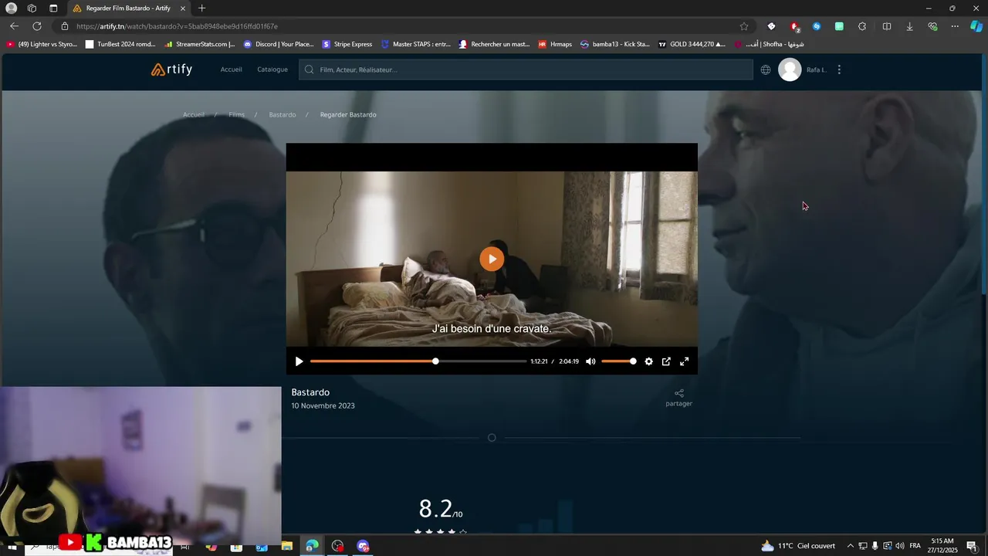This screenshot has width=988, height=556.
Task: Click the video progress seek bar
Action: (x=418, y=361)
